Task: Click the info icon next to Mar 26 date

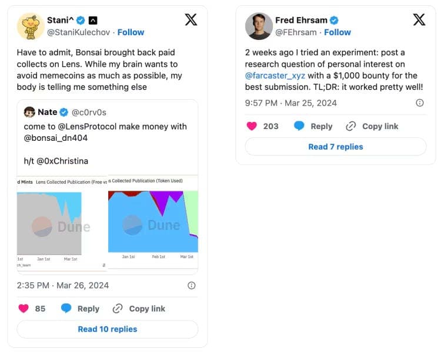Action: click(192, 286)
